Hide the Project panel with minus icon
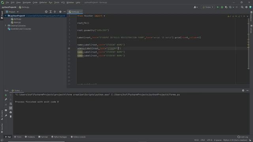Image resolution: width=253 pixels, height=142 pixels. 64,12
